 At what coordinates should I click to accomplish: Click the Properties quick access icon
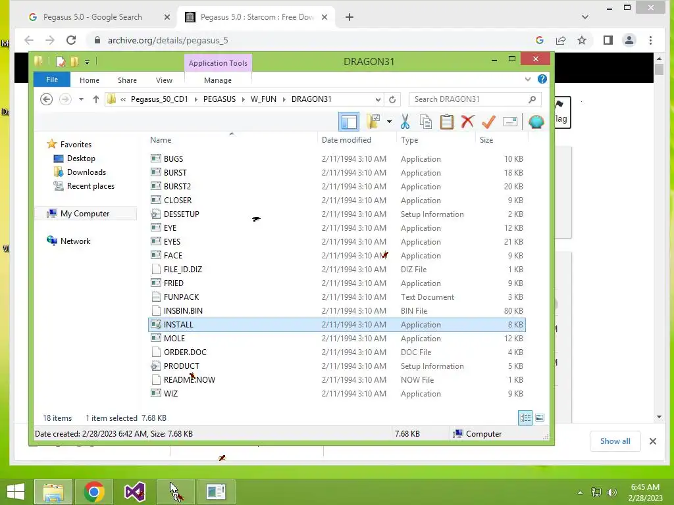[x=61, y=62]
